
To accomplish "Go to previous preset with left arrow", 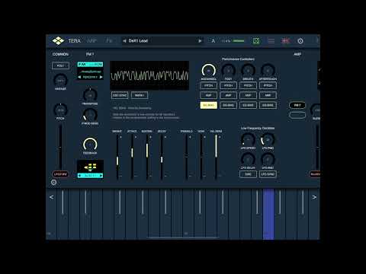I will (124, 41).
